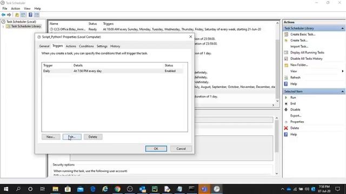Click the Up one level folder icon
This screenshot has width=346, height=194.
(17, 15)
